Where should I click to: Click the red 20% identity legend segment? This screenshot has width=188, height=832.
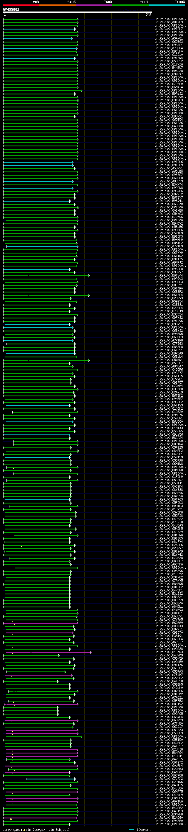(x=21, y=5)
